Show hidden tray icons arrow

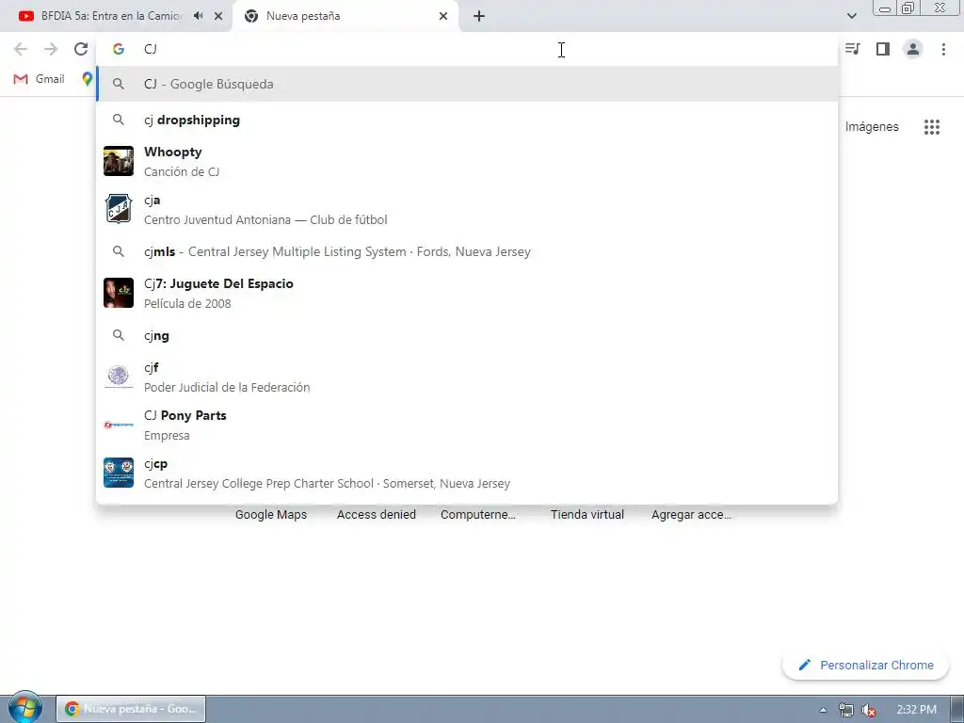pyautogui.click(x=823, y=710)
